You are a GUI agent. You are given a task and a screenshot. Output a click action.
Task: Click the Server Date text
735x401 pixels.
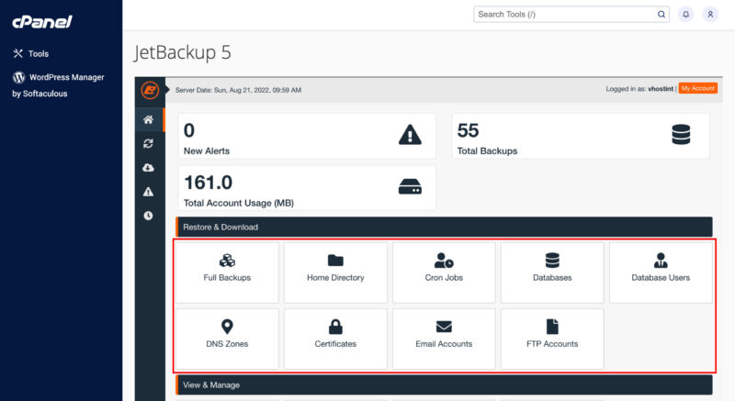point(238,90)
